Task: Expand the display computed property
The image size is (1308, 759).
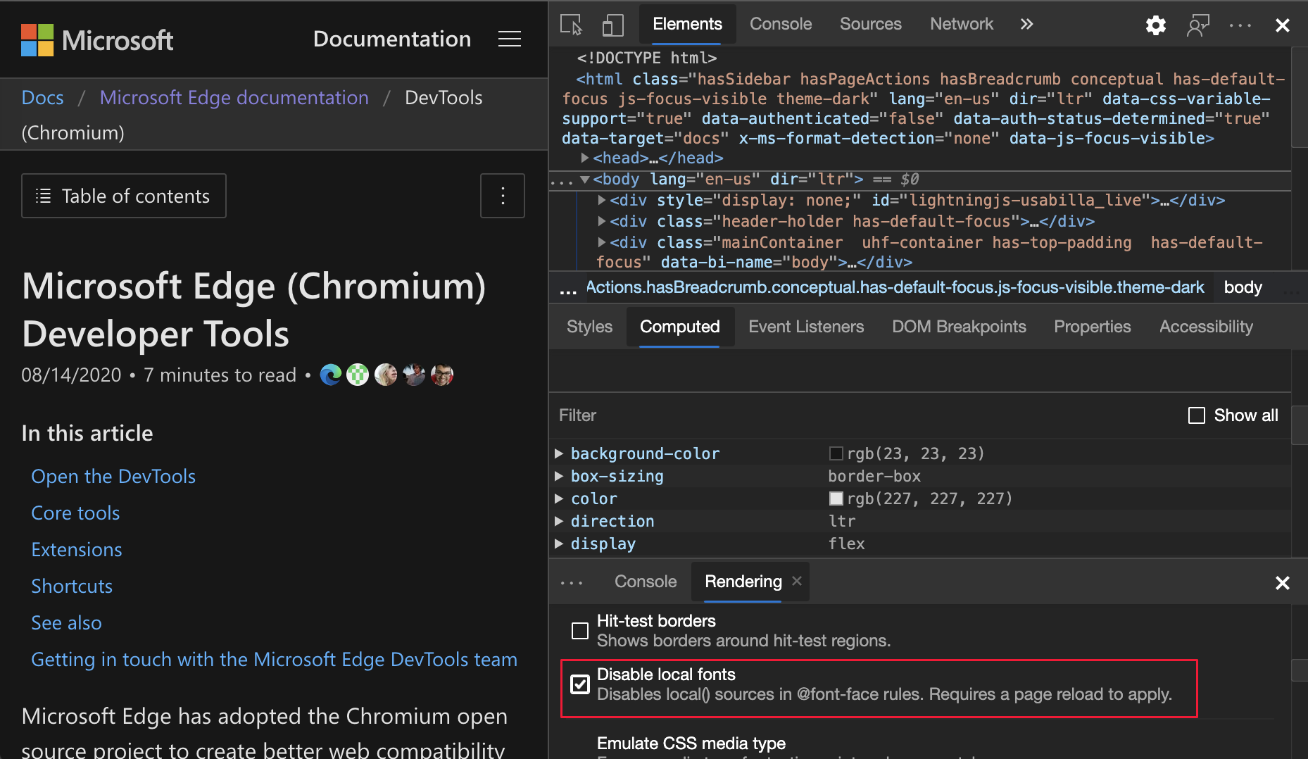Action: 559,544
